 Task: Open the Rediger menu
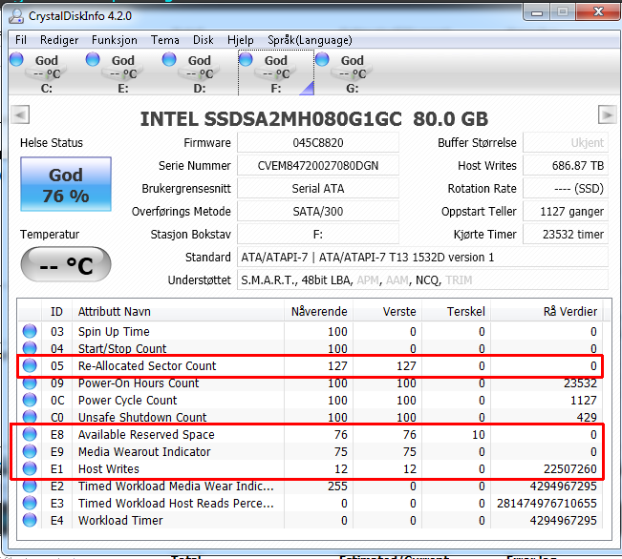(59, 40)
